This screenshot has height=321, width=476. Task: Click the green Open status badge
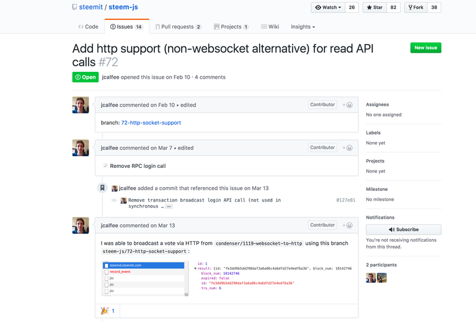tap(86, 77)
